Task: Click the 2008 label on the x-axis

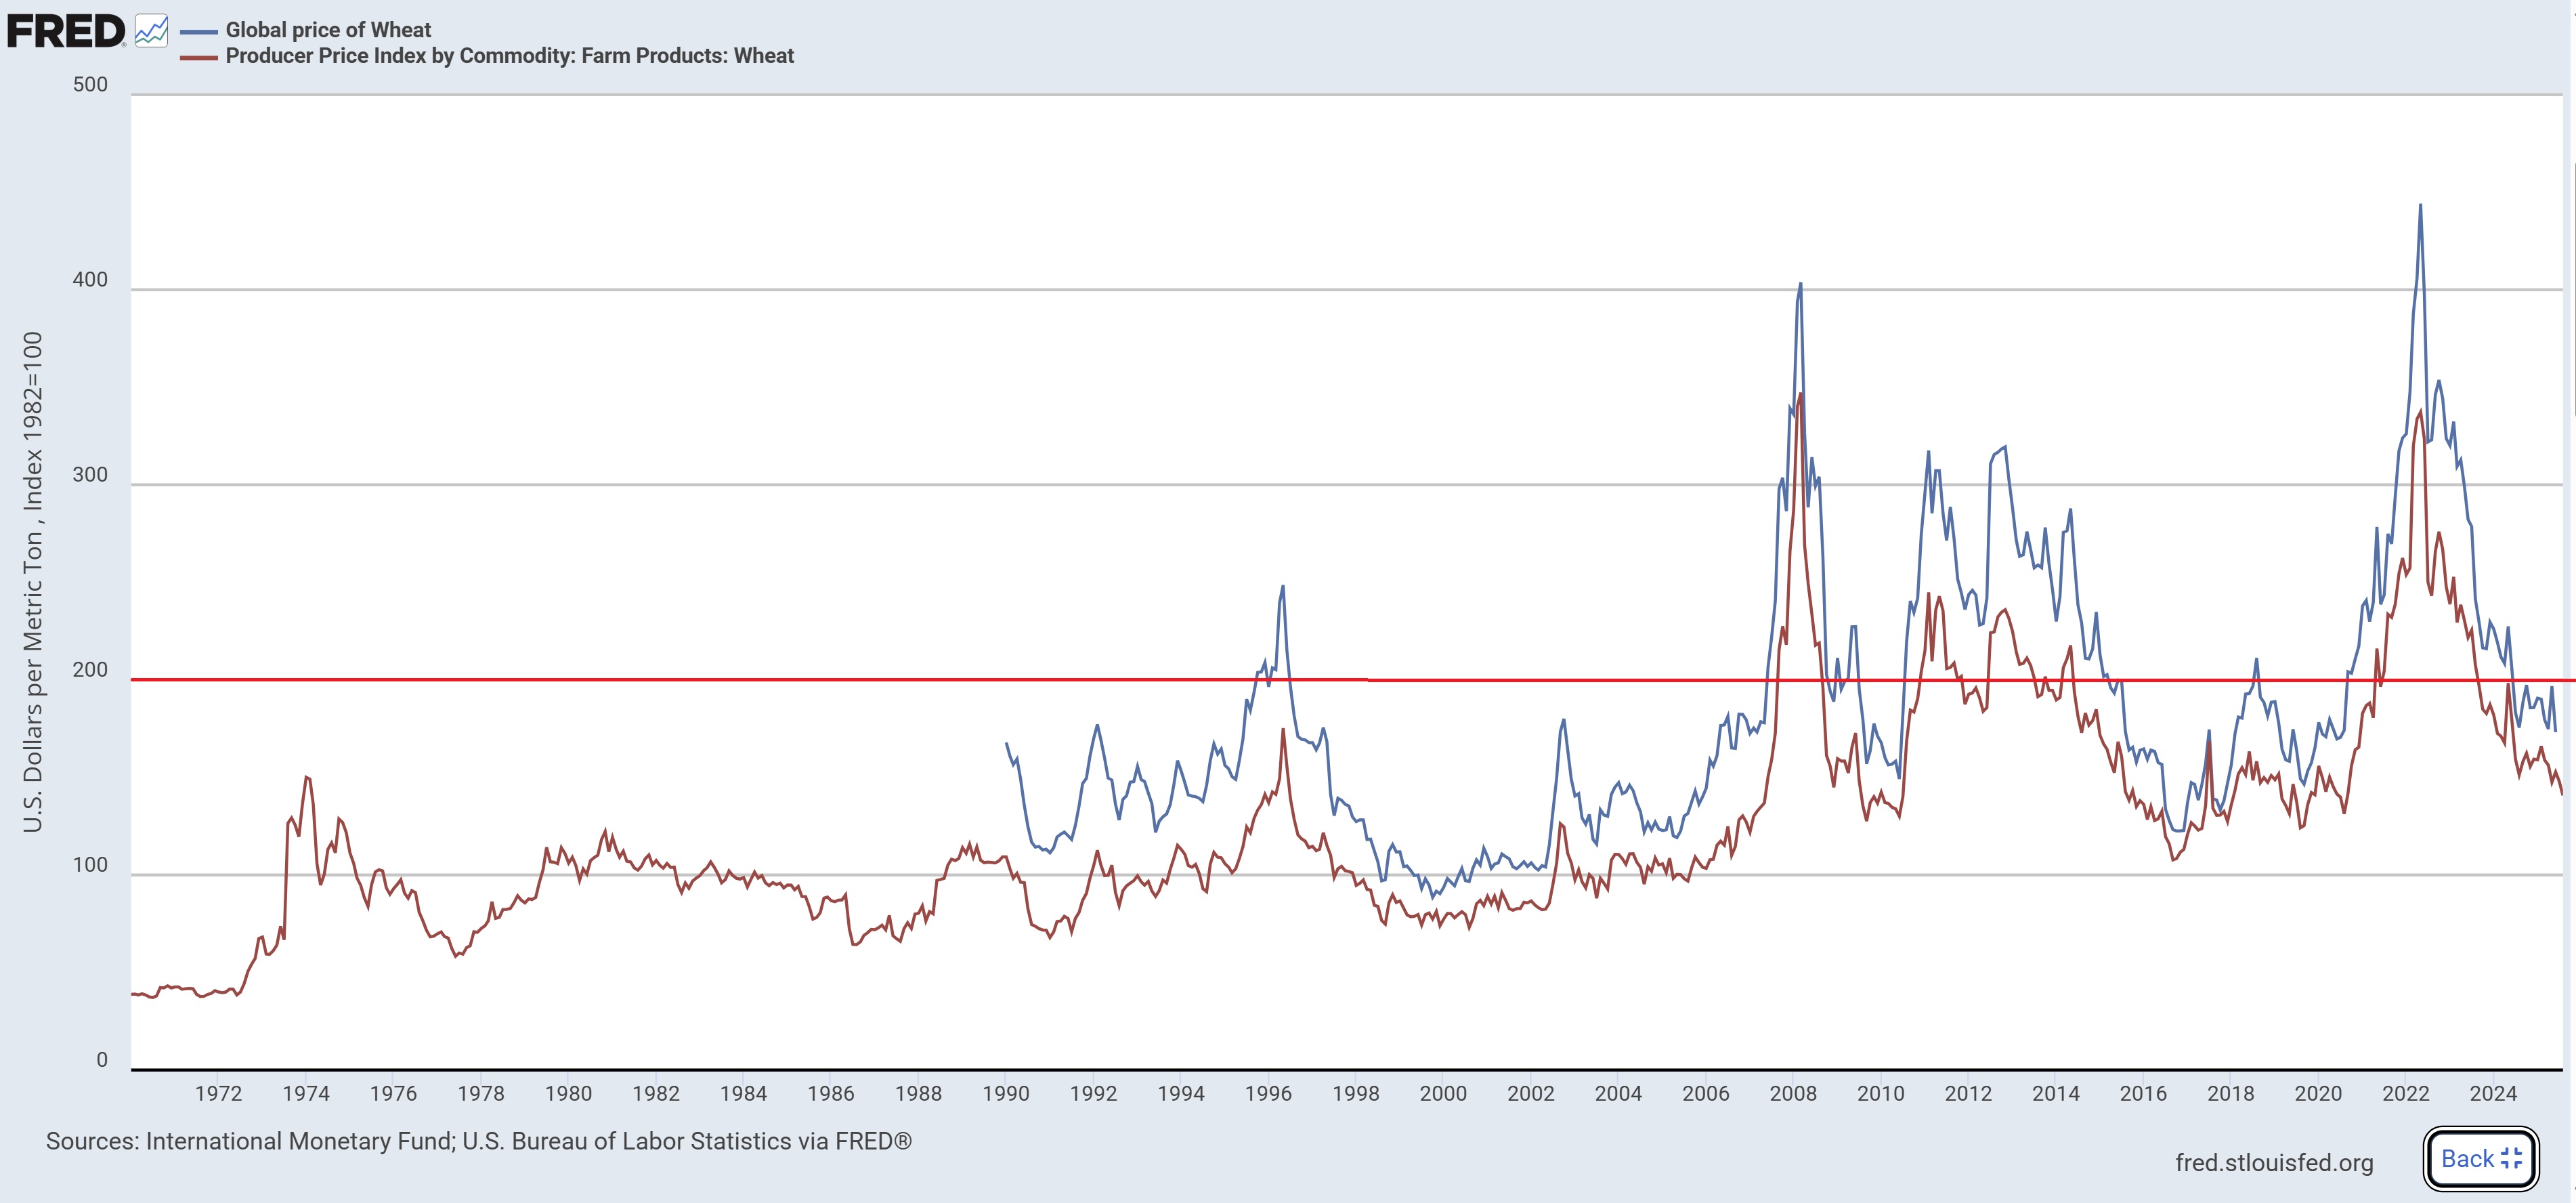Action: point(1793,1093)
